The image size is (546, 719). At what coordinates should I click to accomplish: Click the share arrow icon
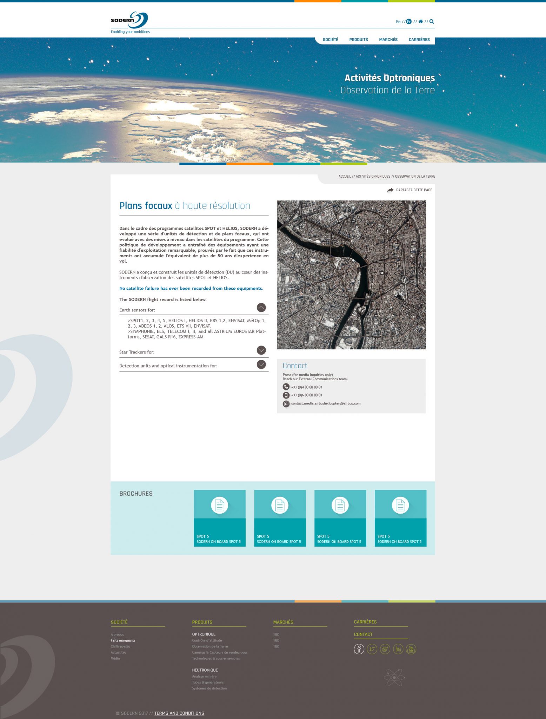click(390, 190)
